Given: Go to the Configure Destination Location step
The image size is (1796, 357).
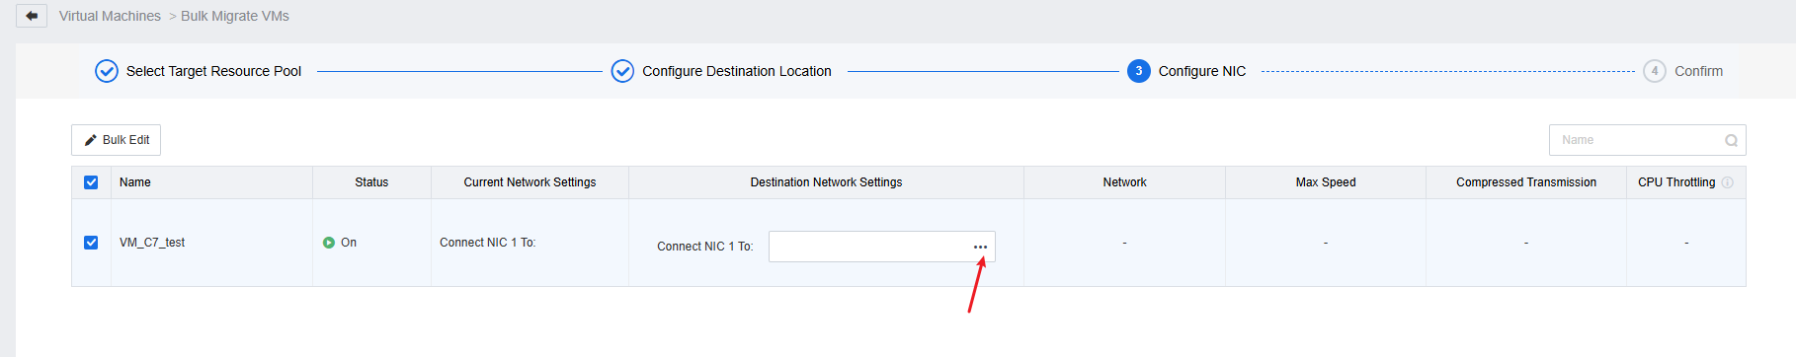Looking at the screenshot, I should click(x=737, y=71).
